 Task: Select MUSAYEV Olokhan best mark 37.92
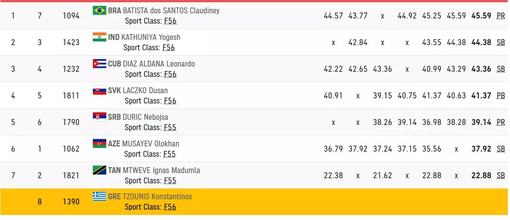[x=481, y=149]
